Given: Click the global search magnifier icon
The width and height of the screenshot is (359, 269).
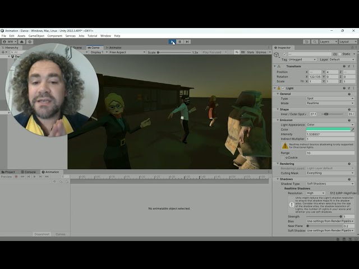Looking at the screenshot, I should point(315,41).
